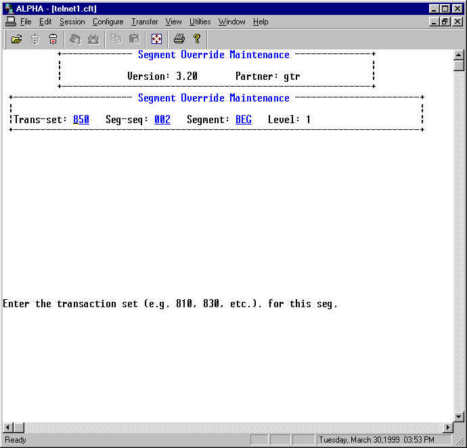Open the Utilities menu
Viewport: 467px width, 448px height.
[x=200, y=22]
